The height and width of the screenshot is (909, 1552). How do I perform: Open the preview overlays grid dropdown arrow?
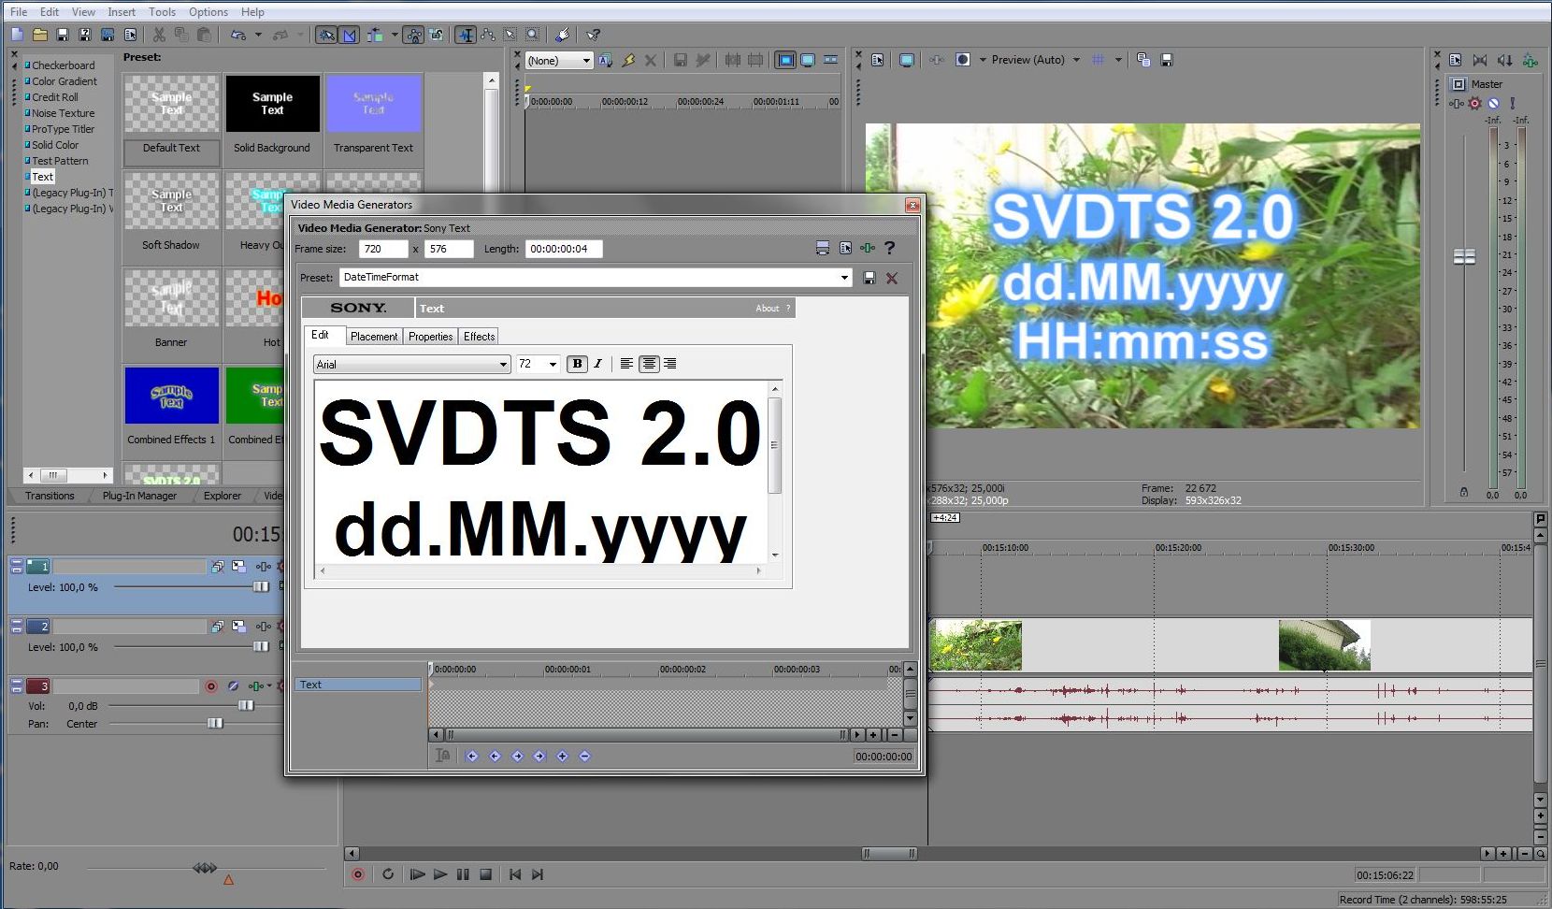click(x=1118, y=60)
